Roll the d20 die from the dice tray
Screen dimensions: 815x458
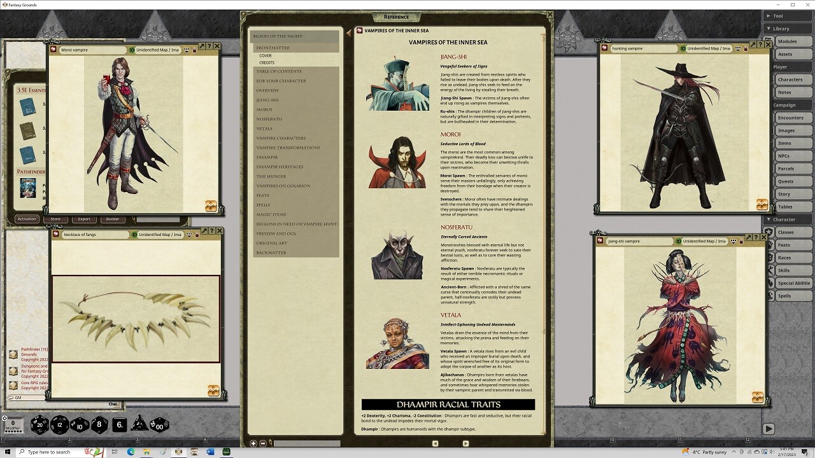pyautogui.click(x=39, y=425)
